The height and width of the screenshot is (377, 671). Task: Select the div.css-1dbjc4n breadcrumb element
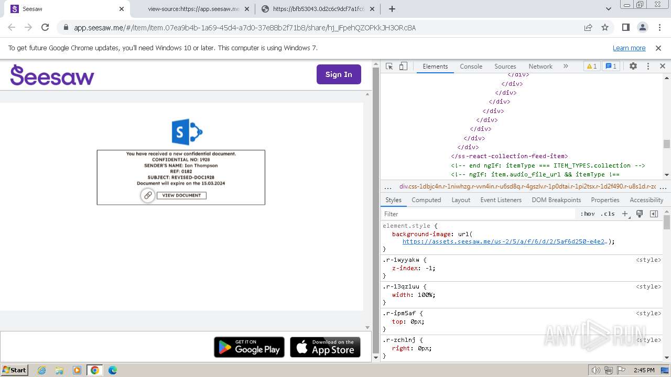(527, 186)
